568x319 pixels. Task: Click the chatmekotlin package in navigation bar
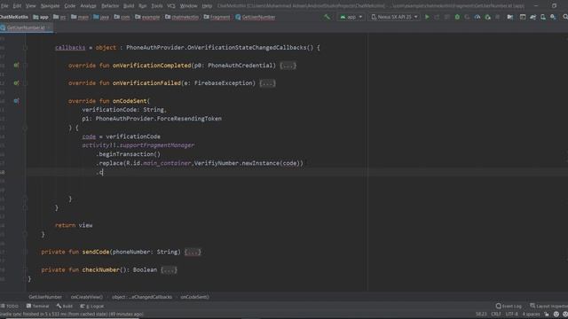181,17
